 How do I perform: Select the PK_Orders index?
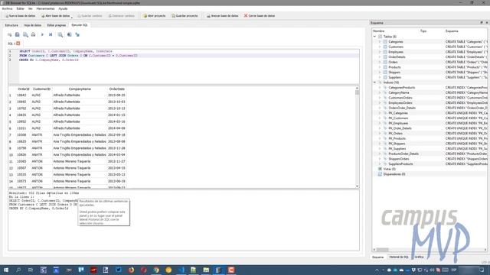pyautogui.click(x=395, y=134)
